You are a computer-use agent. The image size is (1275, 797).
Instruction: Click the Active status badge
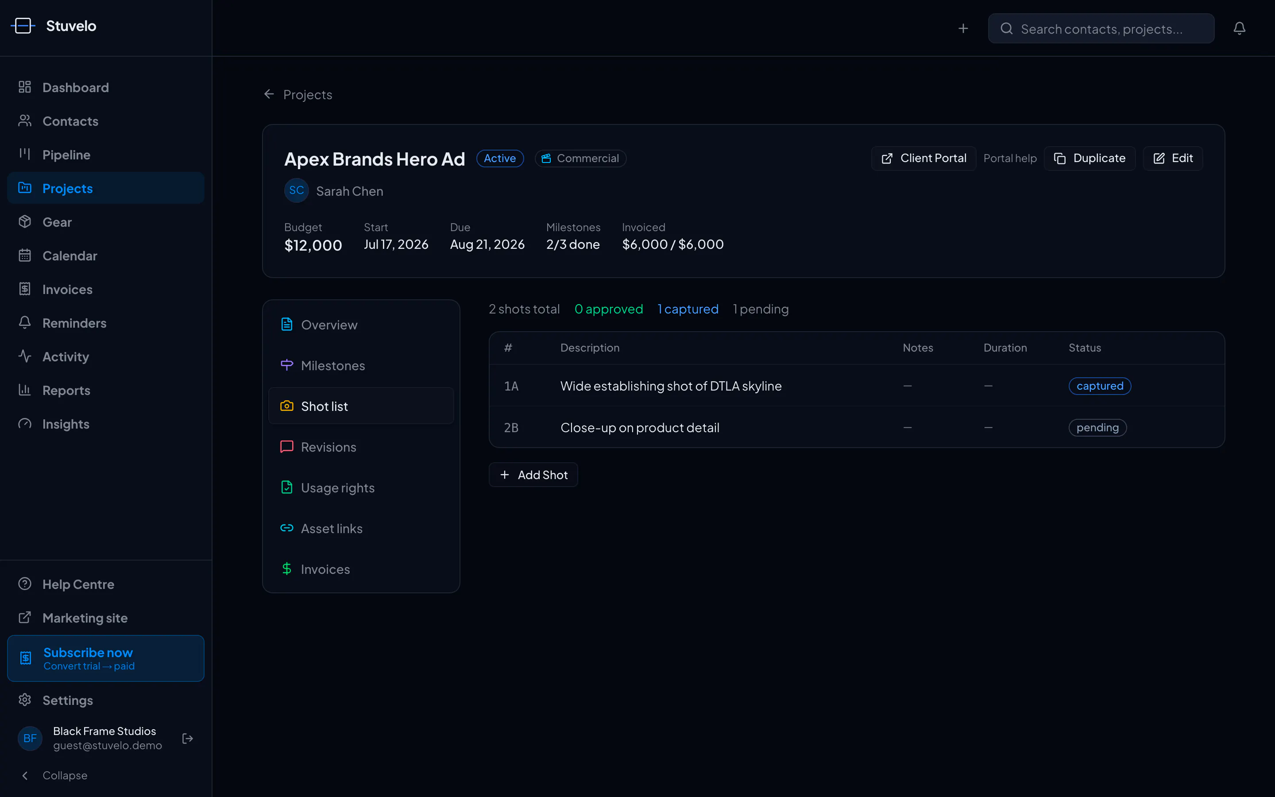pos(499,158)
